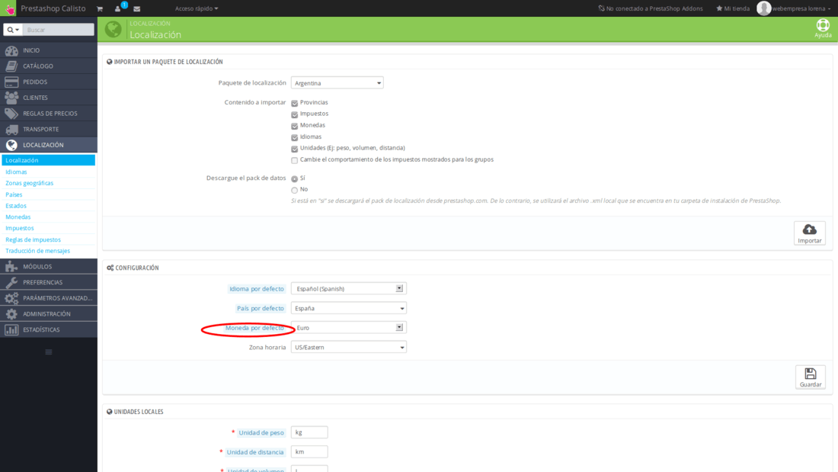Image resolution: width=838 pixels, height=472 pixels.
Task: Click the Reglas de precios tag icon
Action: tap(11, 114)
